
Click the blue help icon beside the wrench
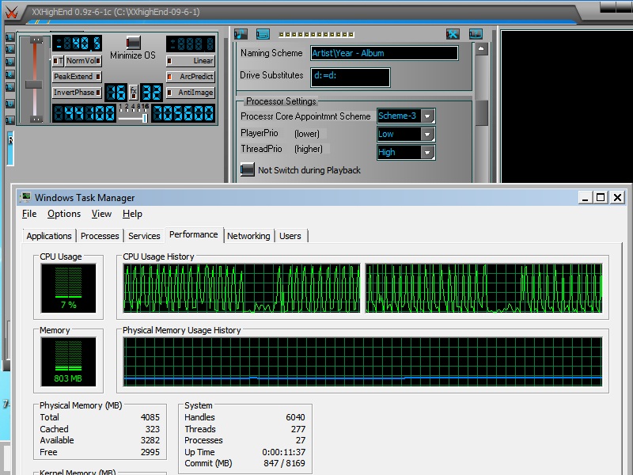(476, 34)
